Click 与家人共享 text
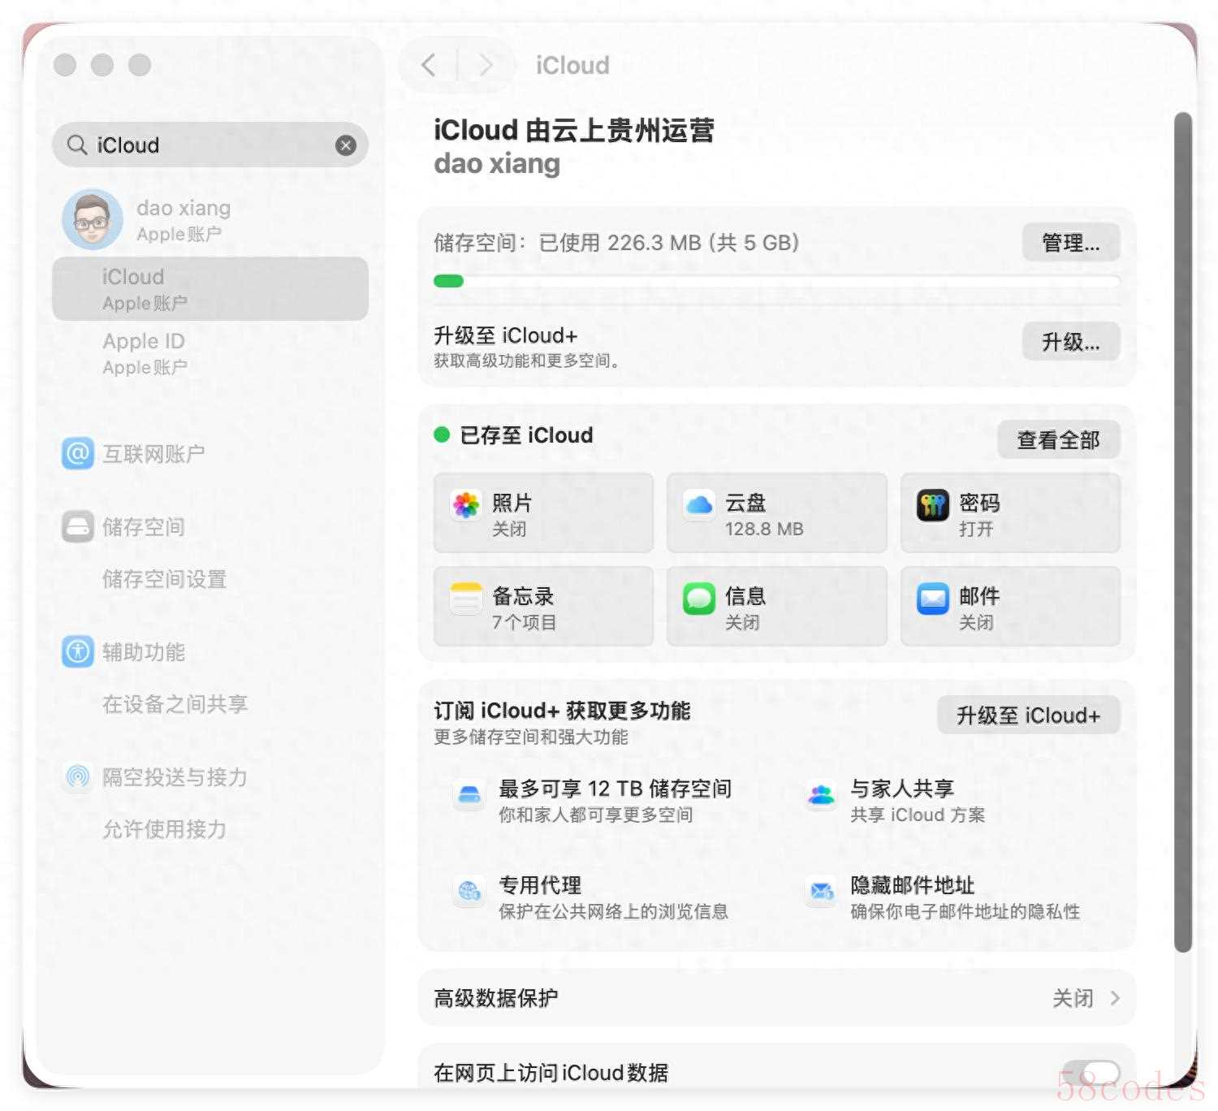The image size is (1218, 1111). 901,788
